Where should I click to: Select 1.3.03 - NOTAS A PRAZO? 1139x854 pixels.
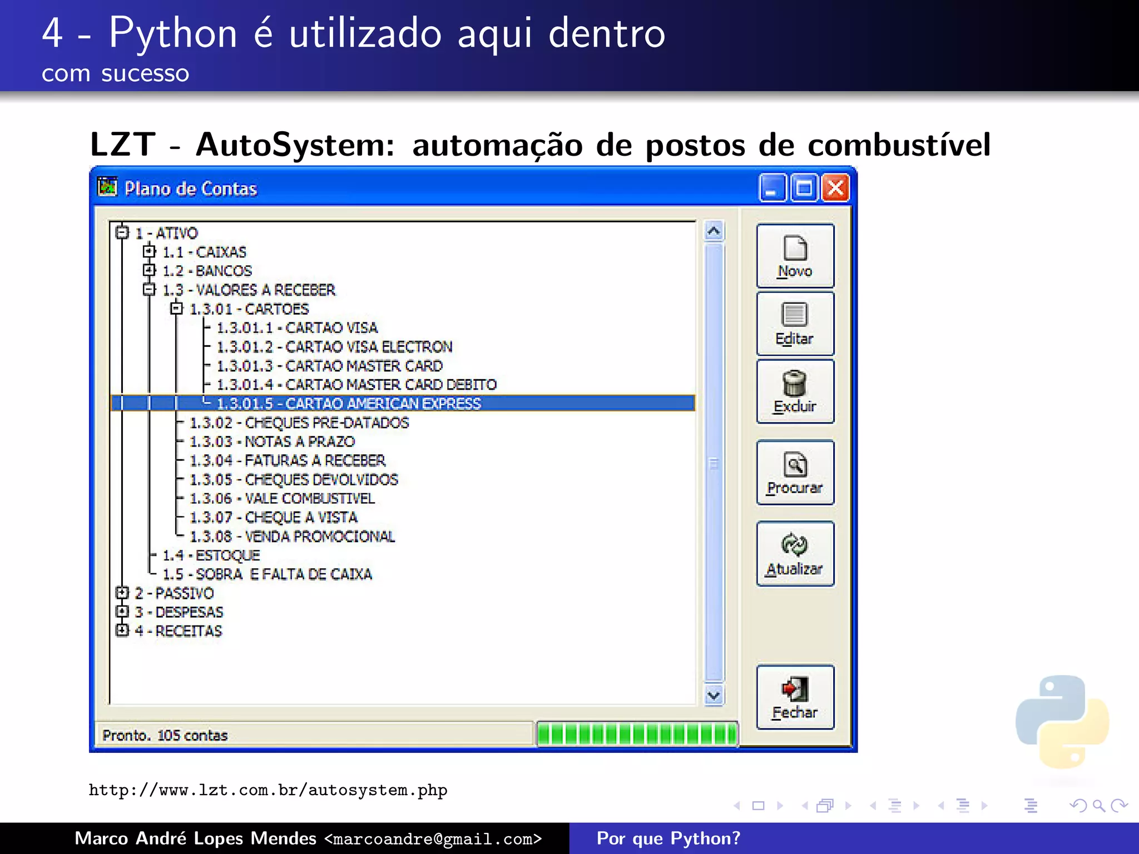point(272,441)
